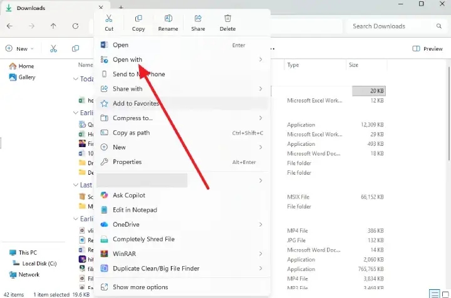Viewport: 451px width, 298px height.
Task: Click the Back navigation arrow
Action: pos(9,26)
